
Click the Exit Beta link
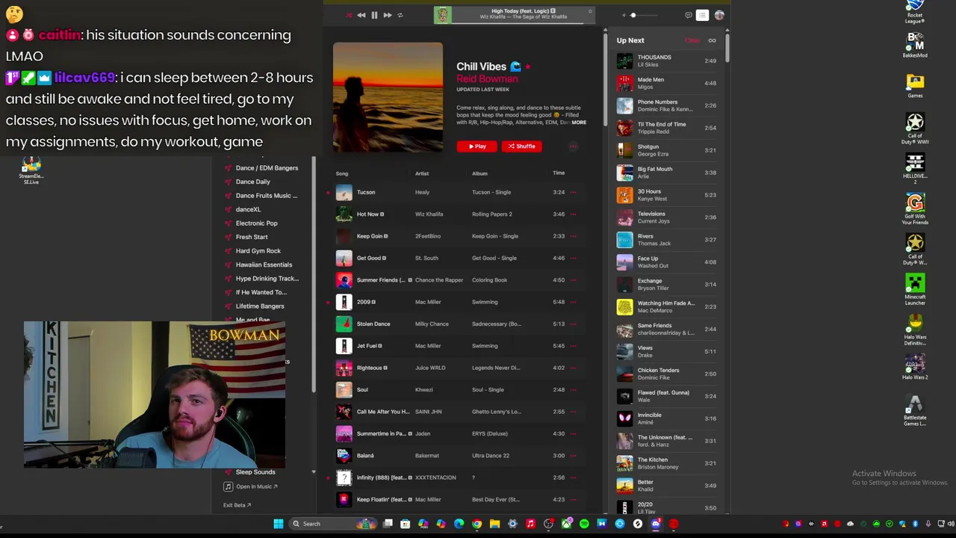[x=237, y=505]
